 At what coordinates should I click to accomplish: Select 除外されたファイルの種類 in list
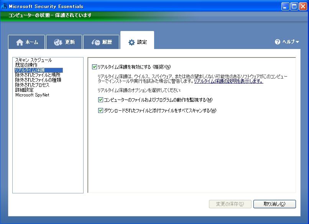click(38, 80)
